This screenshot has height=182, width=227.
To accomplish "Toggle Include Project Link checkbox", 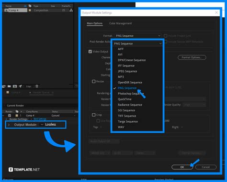I will [x=166, y=36].
